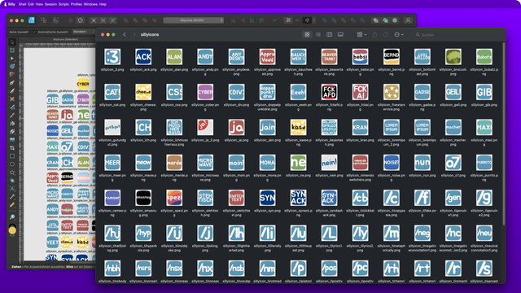Select the sillyicon_o7.png thumbnail

click(453, 163)
